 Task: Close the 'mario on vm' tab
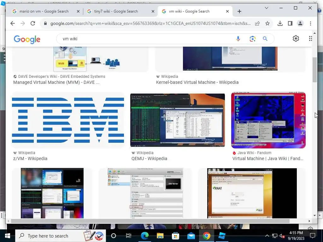[x=78, y=12]
